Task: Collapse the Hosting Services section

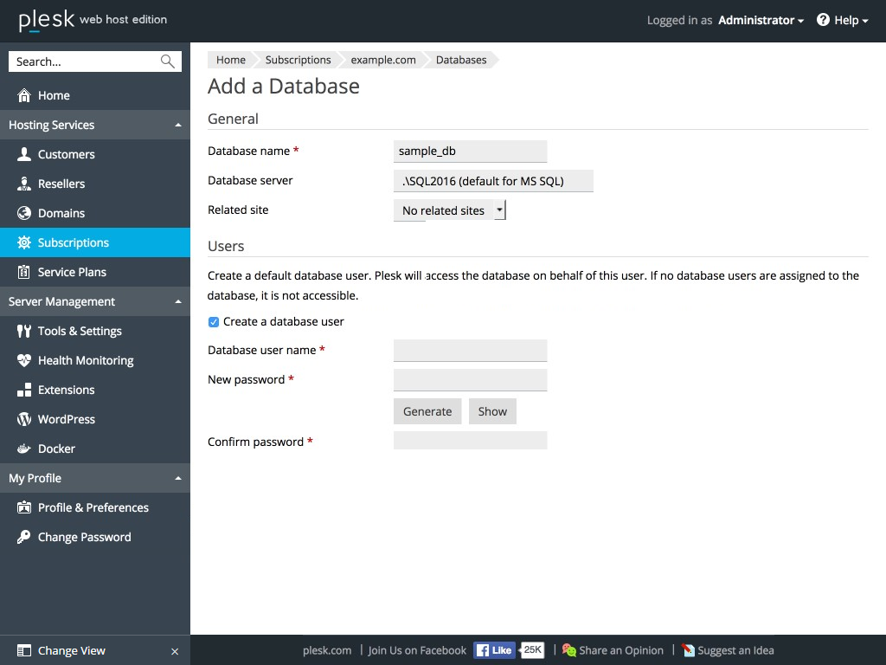Action: click(178, 125)
